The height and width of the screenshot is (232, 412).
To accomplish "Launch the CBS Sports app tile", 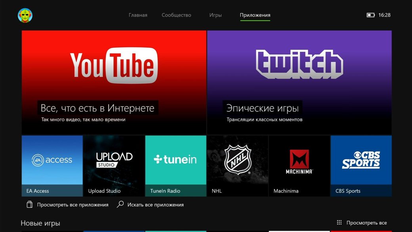I will (361, 166).
